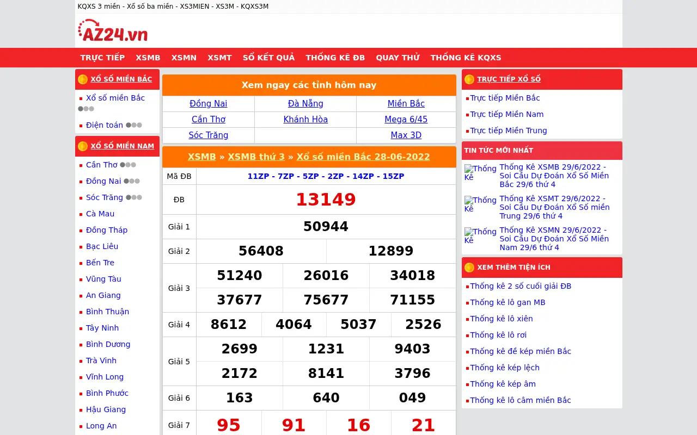Open the SỔ KẾT QUẢ menu
The image size is (697, 435).
coord(269,58)
